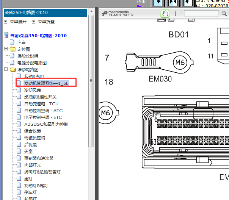Click 菜单折叠 to collapse all menus
The width and height of the screenshot is (229, 200).
[46, 22]
